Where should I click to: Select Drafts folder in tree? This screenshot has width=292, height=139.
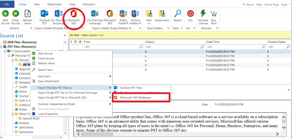tap(23, 87)
